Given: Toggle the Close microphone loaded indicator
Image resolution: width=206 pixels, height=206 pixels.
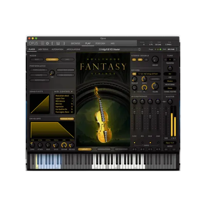Looking at the screenshot, I should pos(134,143).
